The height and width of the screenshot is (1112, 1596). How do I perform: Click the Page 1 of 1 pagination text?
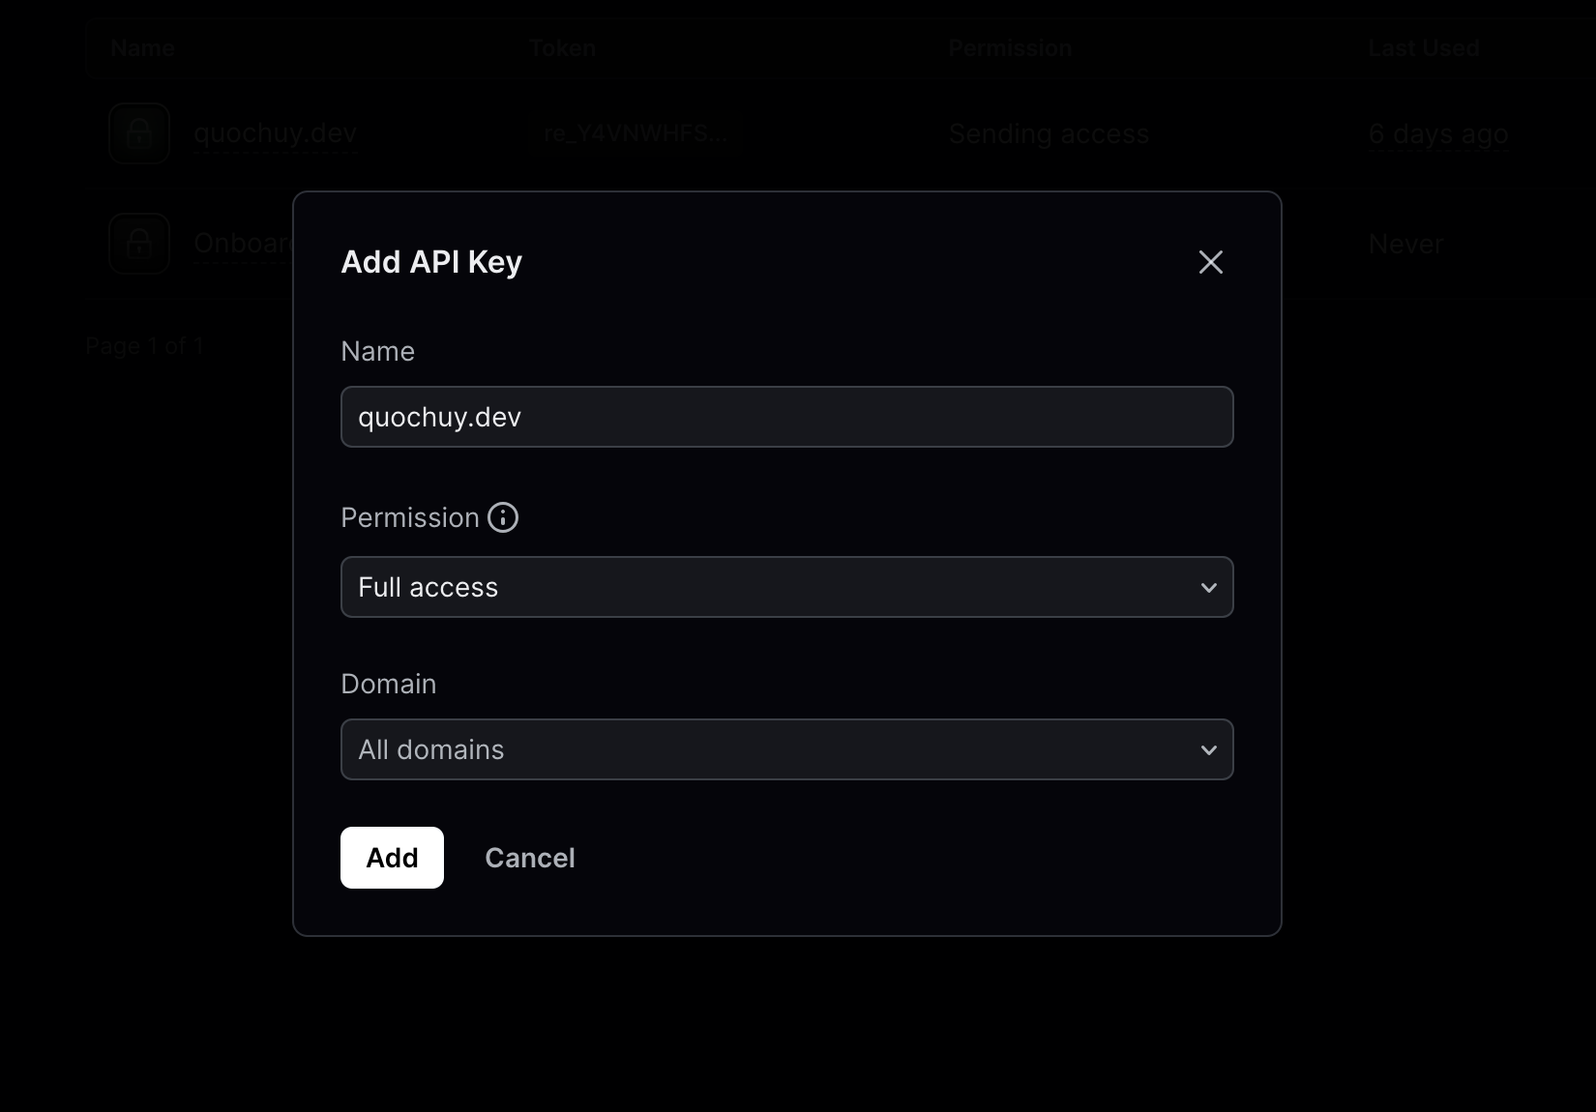144,345
